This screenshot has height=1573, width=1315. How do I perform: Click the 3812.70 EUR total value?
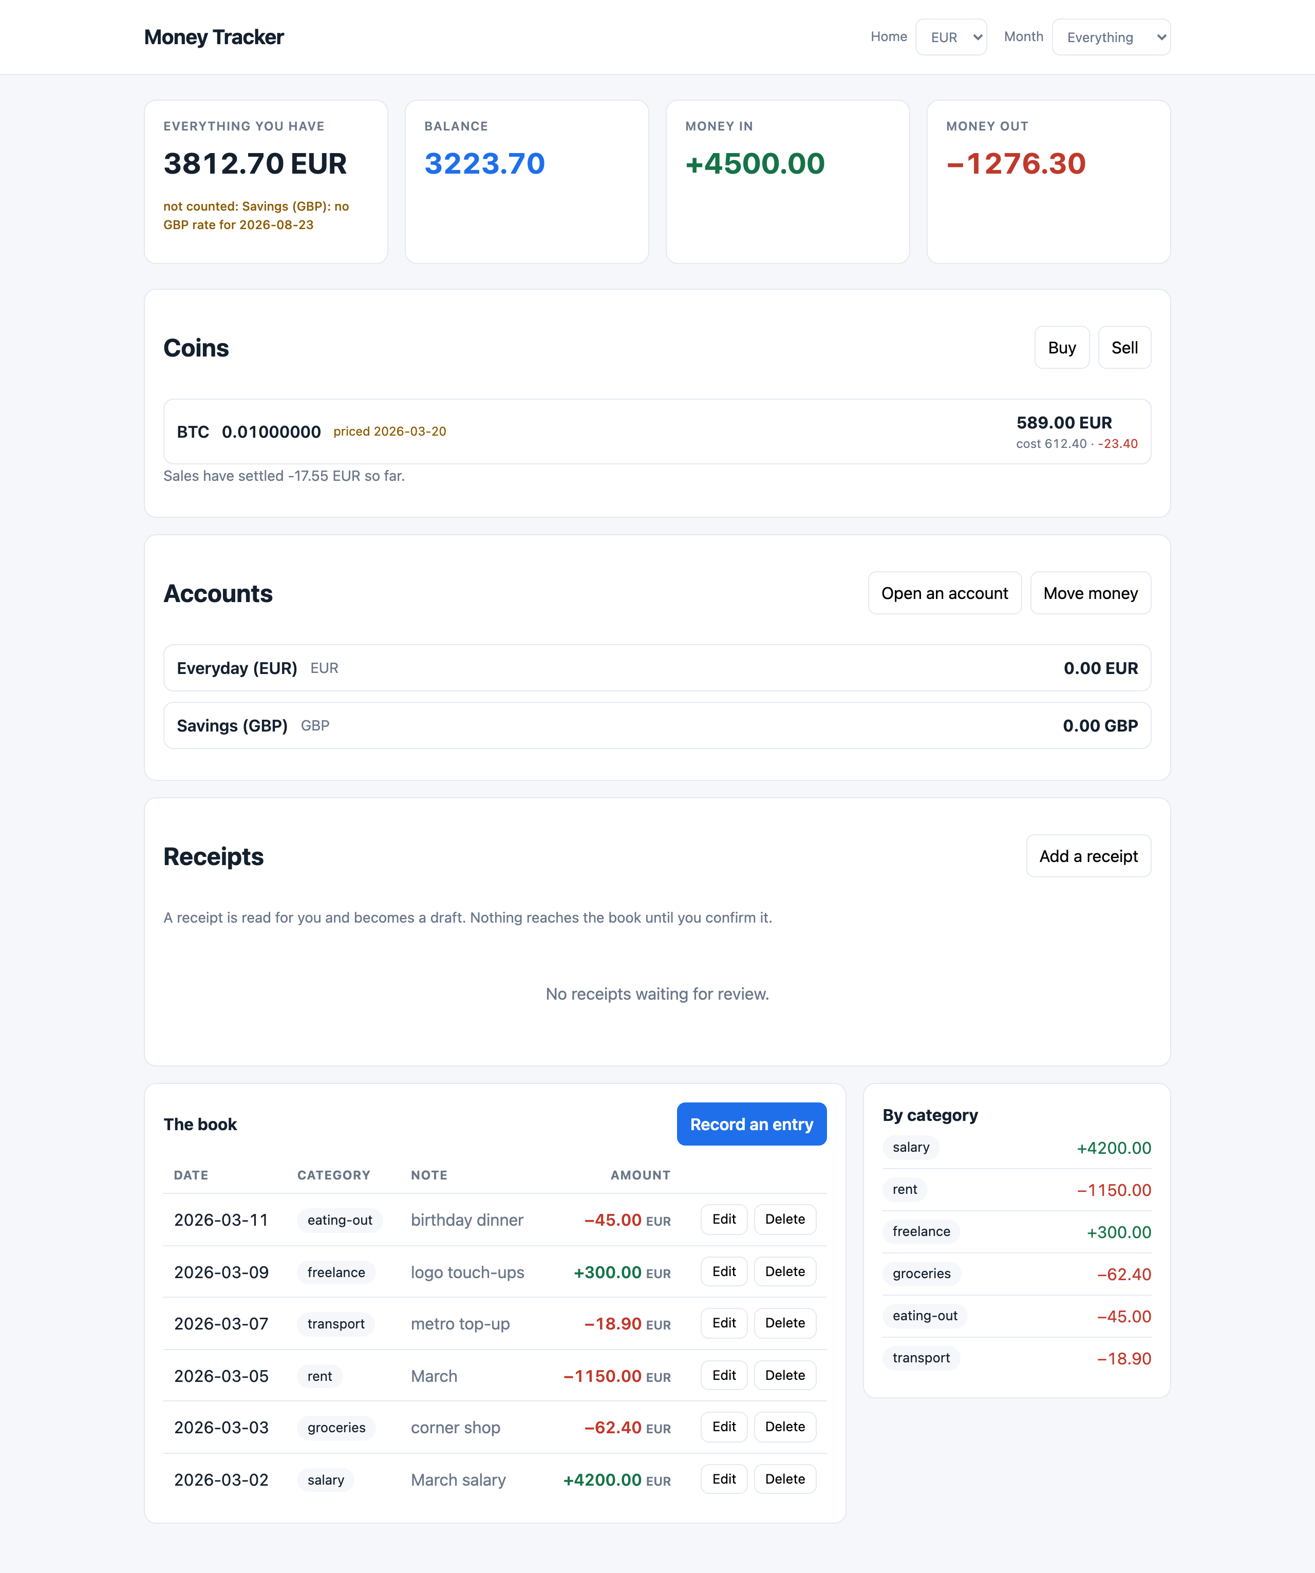255,163
